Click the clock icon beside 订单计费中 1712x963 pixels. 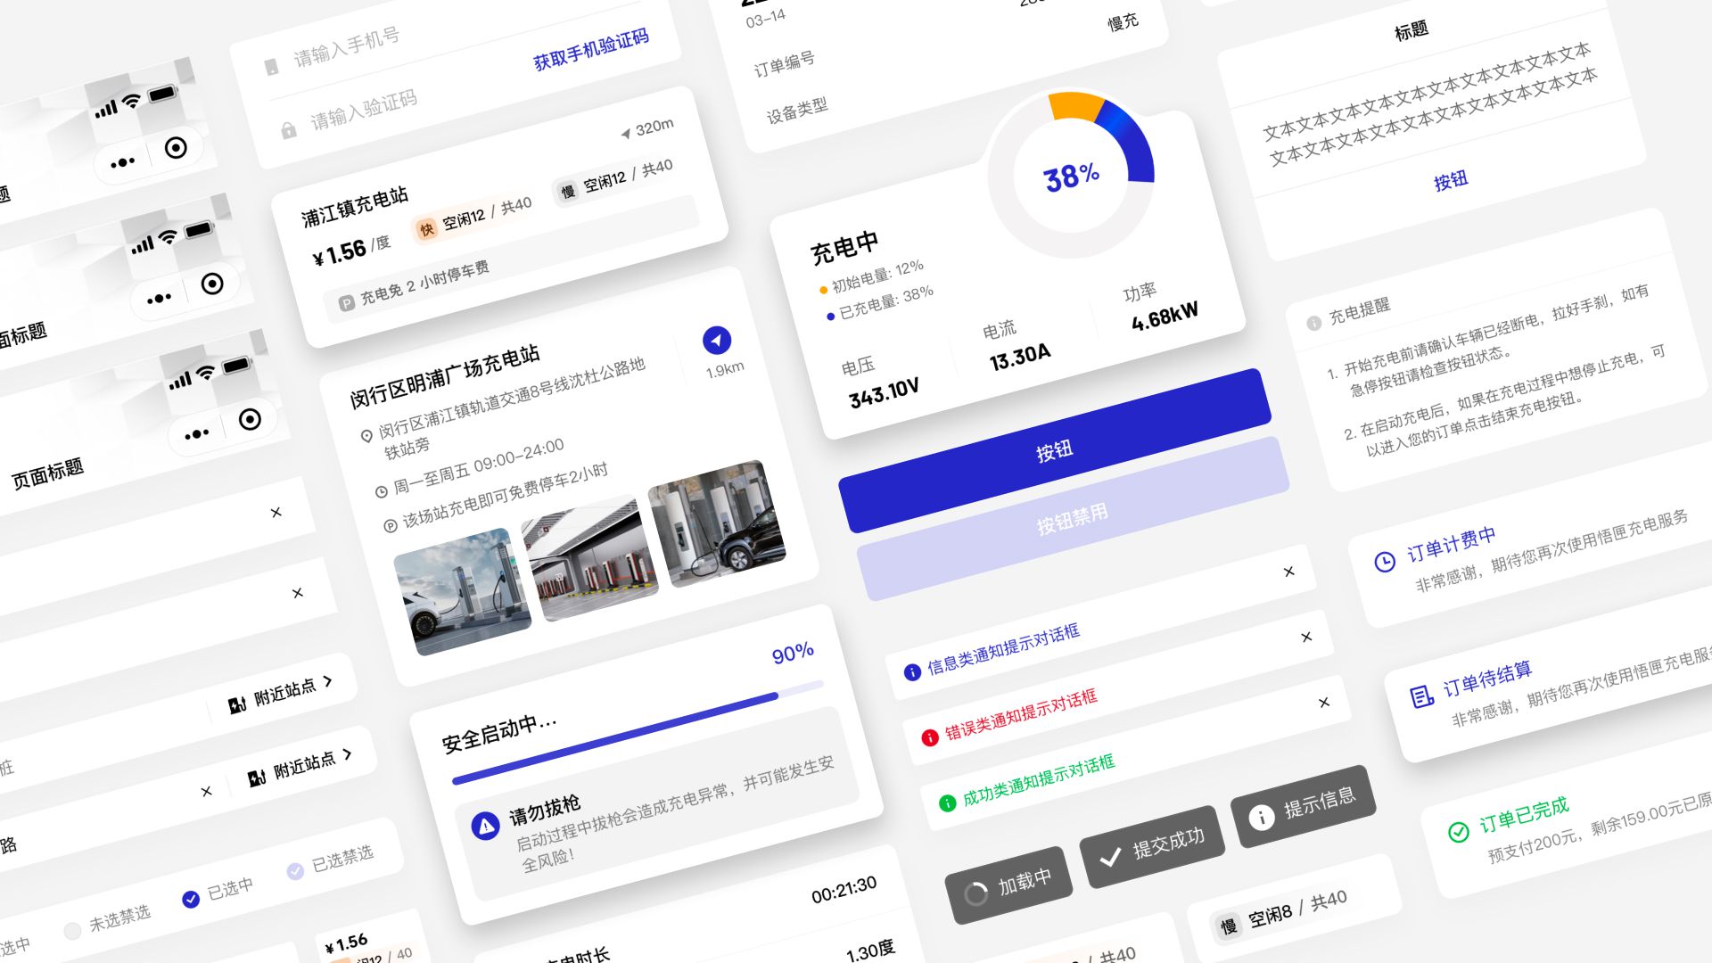[1385, 562]
